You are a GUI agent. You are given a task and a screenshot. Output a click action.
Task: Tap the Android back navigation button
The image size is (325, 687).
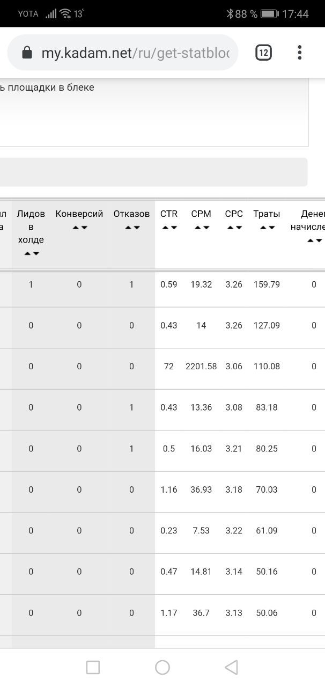[231, 667]
